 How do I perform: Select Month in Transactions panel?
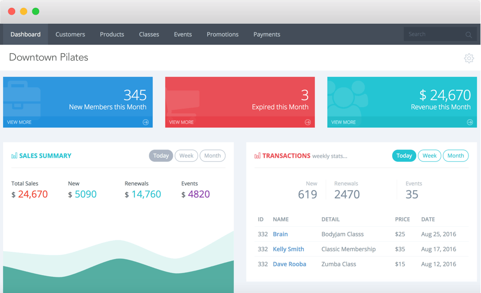tap(455, 156)
